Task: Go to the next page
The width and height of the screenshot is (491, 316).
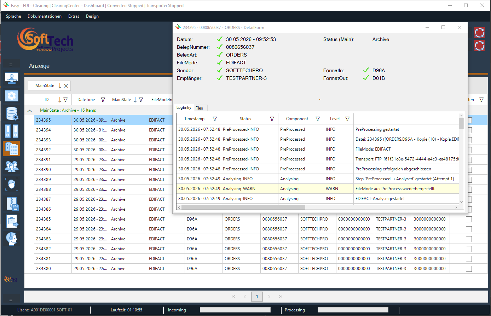Action: pos(269,297)
